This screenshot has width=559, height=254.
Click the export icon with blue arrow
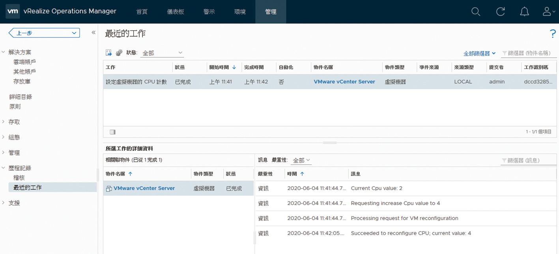tap(109, 53)
